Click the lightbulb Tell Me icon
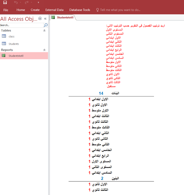Image resolution: width=184 pixels, height=195 pixels. 98,10
